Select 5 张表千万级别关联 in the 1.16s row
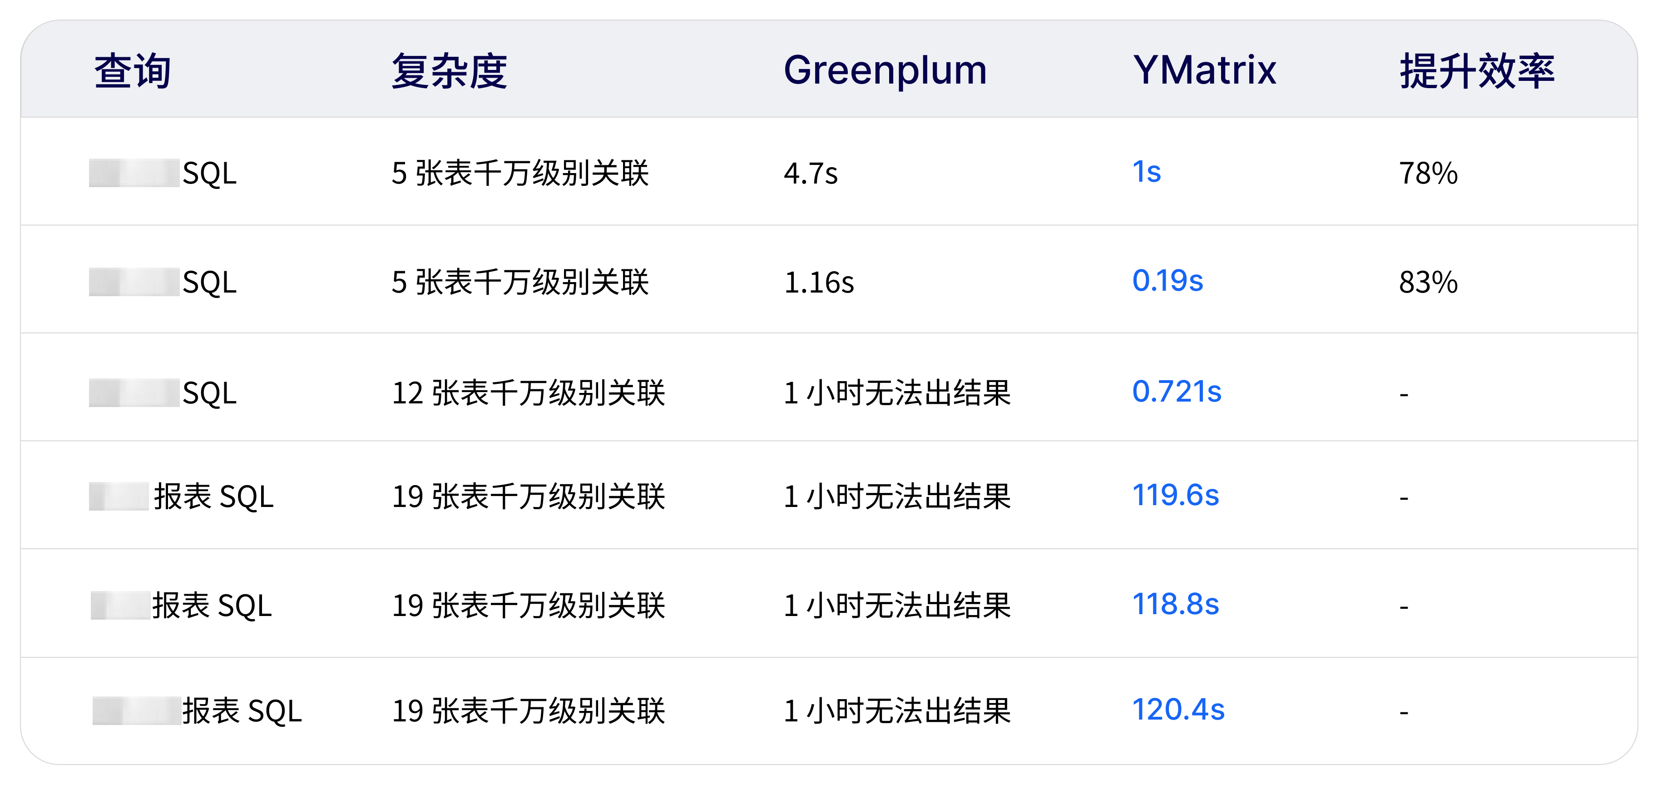 pyautogui.click(x=520, y=282)
